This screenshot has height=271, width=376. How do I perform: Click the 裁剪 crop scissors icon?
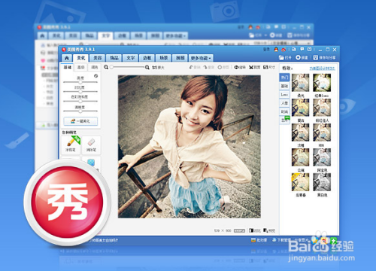click(251, 67)
